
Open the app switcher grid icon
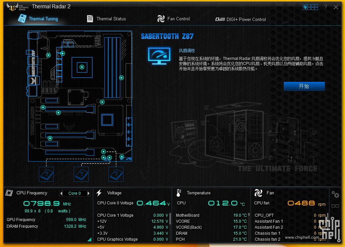pyautogui.click(x=310, y=7)
